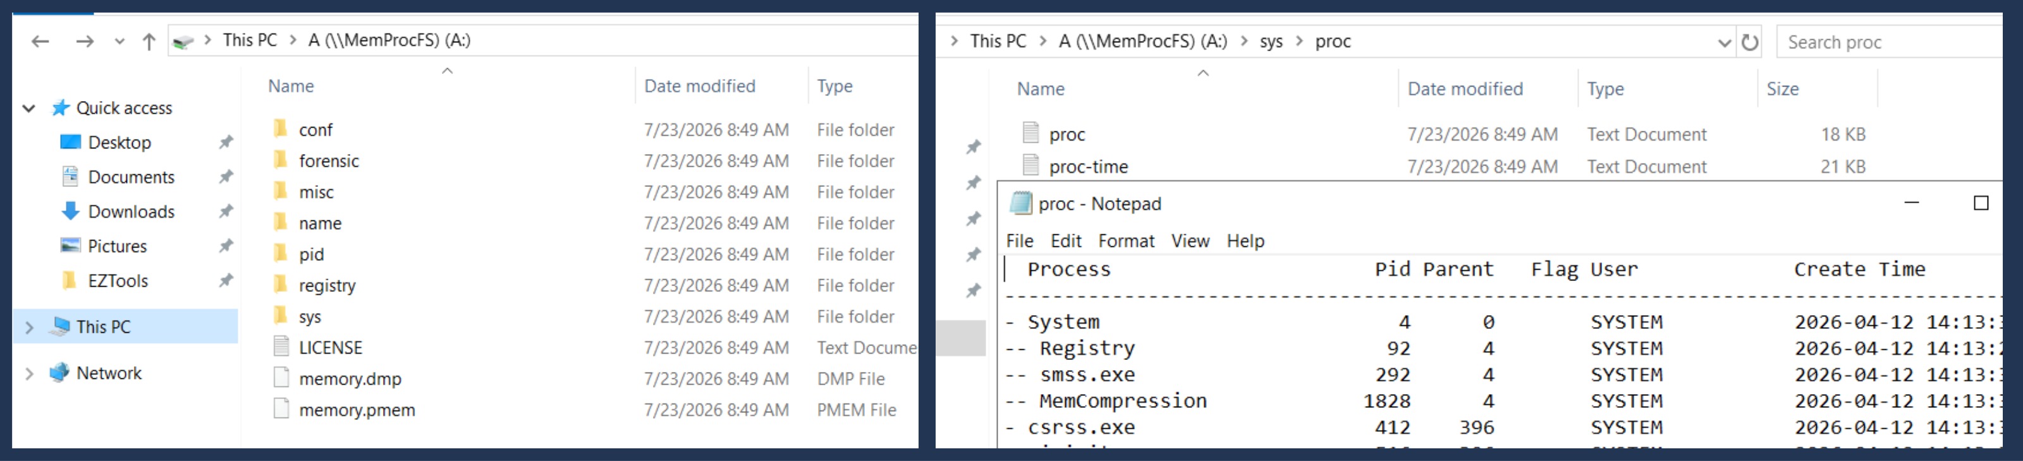Viewport: 2023px width, 461px height.
Task: Go up one folder level arrow
Action: click(x=149, y=41)
